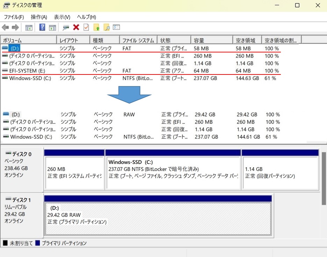Maximize the ディスクの管理 window
The image size is (327, 257).
pos(297,5)
